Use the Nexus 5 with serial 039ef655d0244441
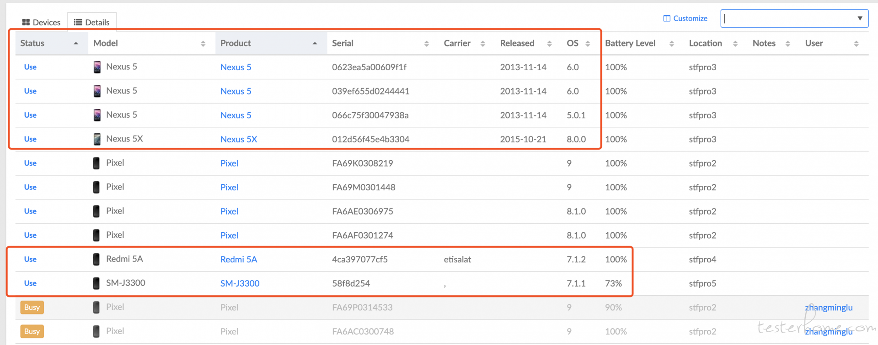878x345 pixels. (x=30, y=91)
